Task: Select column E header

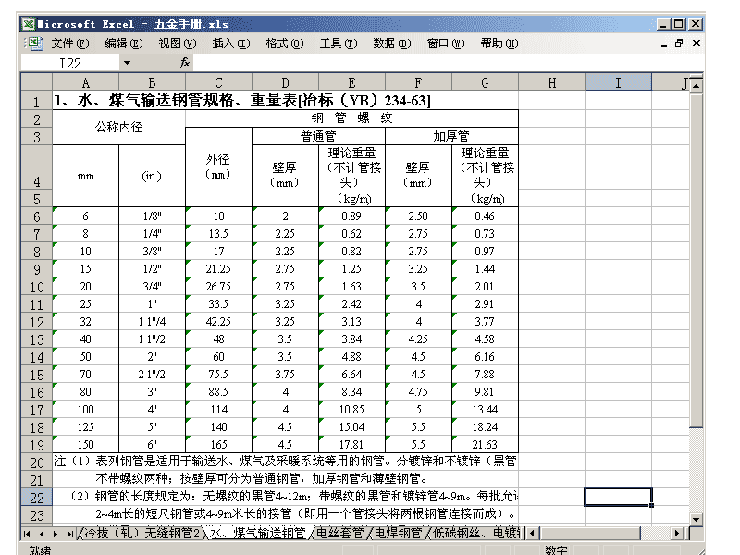Action: pos(351,82)
